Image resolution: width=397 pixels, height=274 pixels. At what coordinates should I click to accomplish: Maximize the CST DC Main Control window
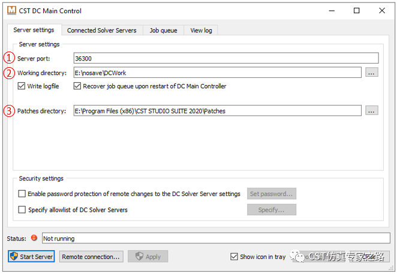click(x=356, y=11)
